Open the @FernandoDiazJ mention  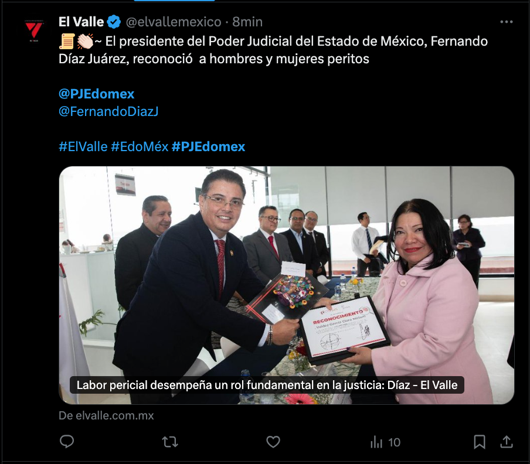108,111
